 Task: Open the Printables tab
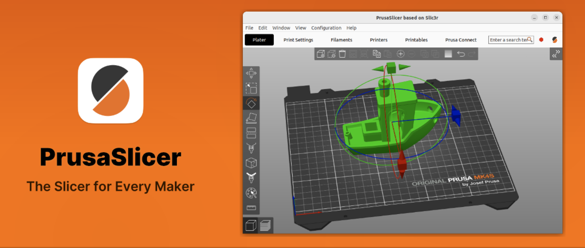coord(416,40)
